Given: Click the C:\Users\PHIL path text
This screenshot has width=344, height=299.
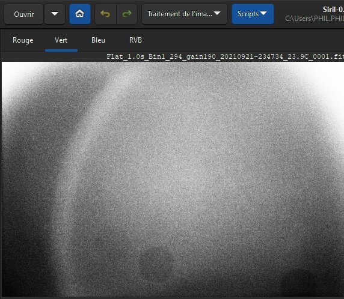Looking at the screenshot, I should [315, 19].
